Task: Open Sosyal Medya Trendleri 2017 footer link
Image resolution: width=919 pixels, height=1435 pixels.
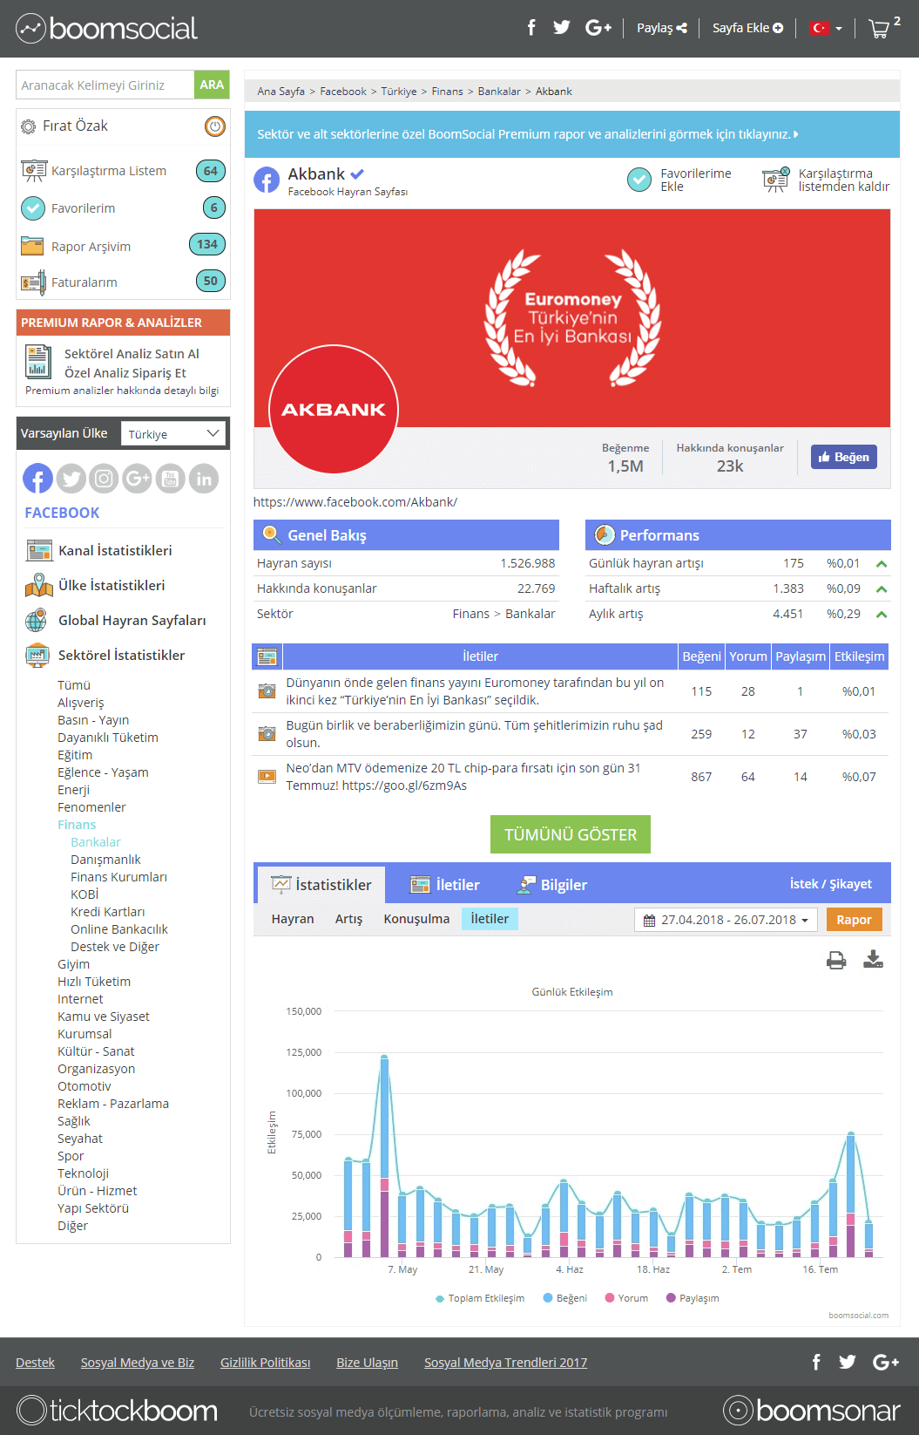Action: [505, 1363]
